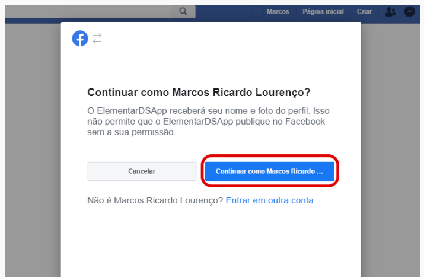Click the Não é Marcos Ricardo Lourenço text
This screenshot has width=424, height=277.
click(x=155, y=200)
